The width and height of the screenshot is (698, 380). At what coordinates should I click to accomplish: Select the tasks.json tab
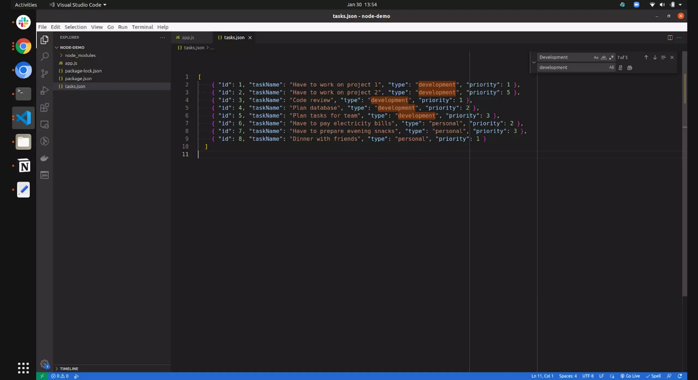pos(233,37)
